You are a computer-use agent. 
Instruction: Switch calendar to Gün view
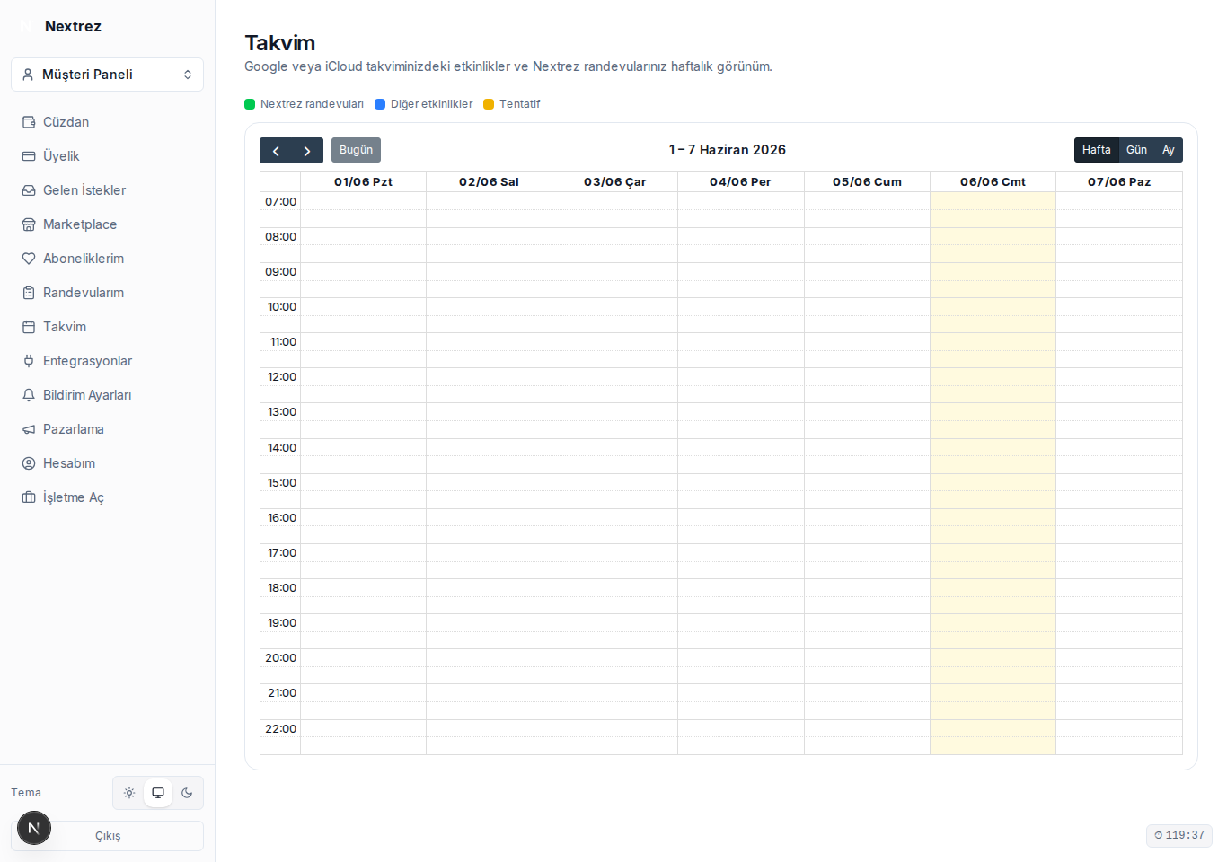click(1136, 150)
